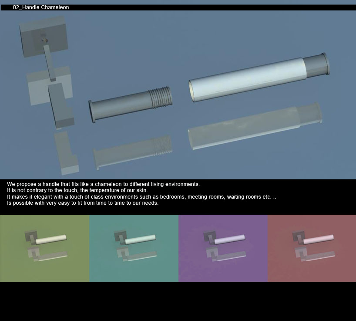Select the green background handle thumbnail

tap(44, 248)
